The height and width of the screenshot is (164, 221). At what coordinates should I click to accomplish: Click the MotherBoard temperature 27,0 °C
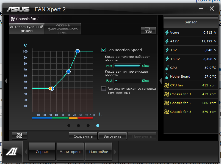[210, 76]
